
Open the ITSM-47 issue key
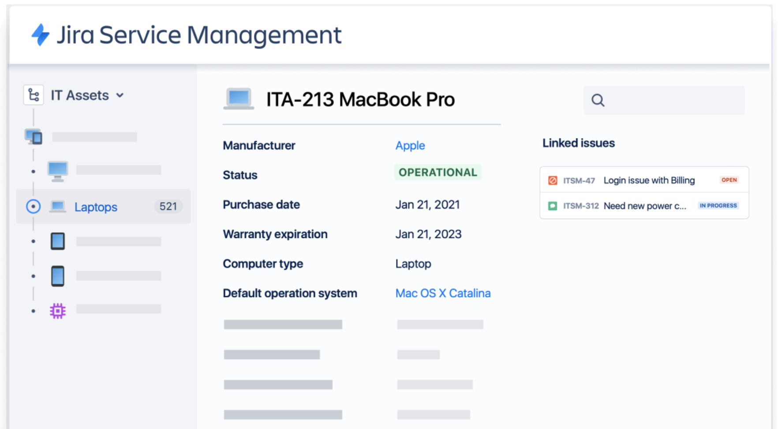(579, 181)
